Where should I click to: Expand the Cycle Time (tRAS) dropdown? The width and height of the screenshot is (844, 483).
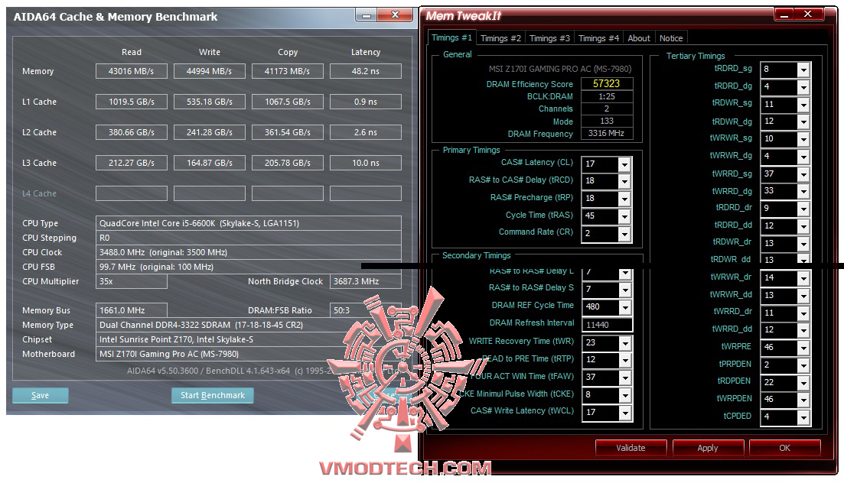624,216
